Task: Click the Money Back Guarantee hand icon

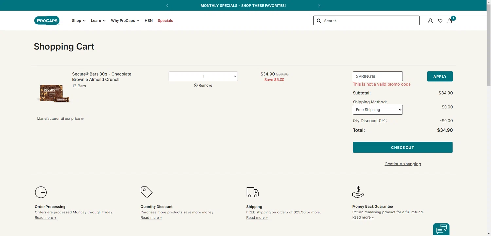Action: coord(358,192)
